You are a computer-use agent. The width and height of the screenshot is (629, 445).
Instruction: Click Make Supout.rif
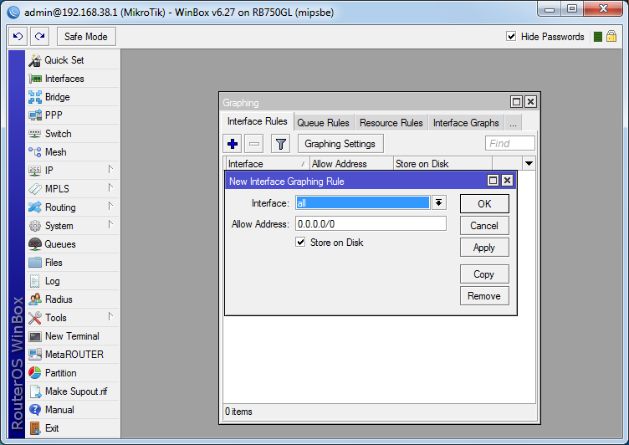pos(74,391)
